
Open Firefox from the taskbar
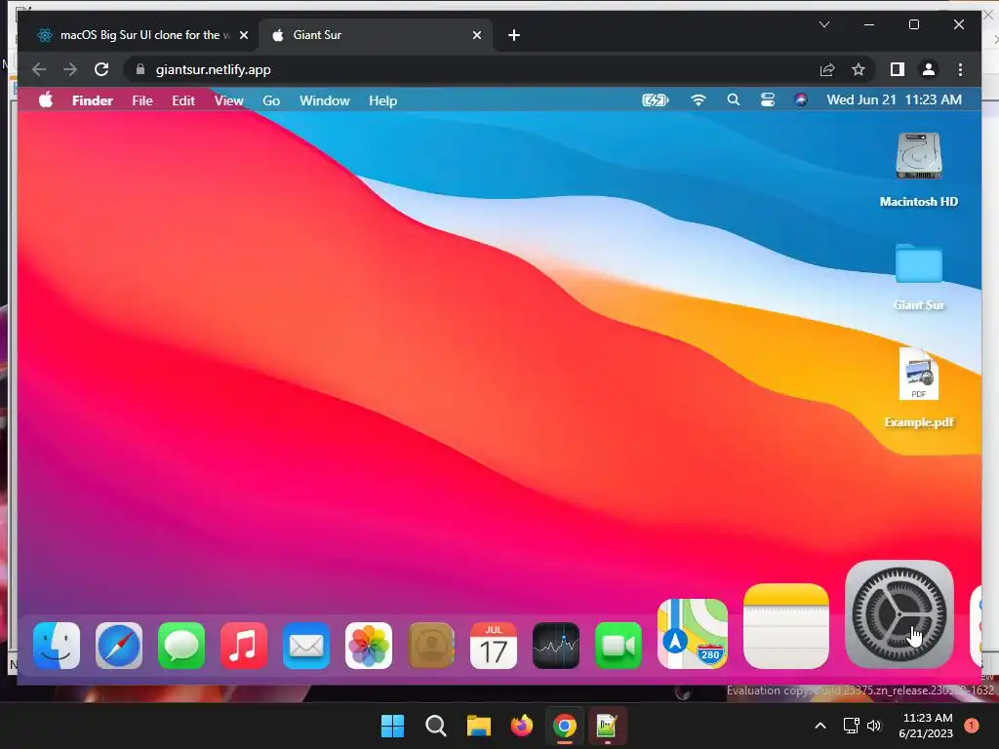click(x=522, y=726)
